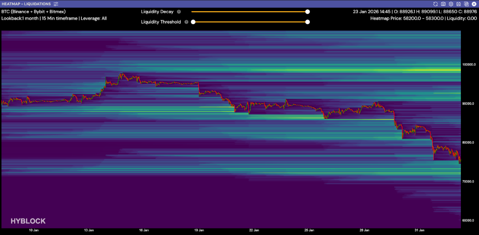The height and width of the screenshot is (235, 479).
Task: Click the 70000.0 price axis label
Action: coord(469,181)
